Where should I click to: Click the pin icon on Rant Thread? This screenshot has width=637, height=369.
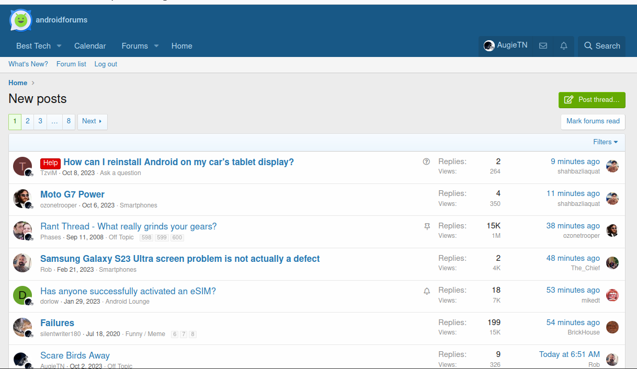click(x=427, y=226)
